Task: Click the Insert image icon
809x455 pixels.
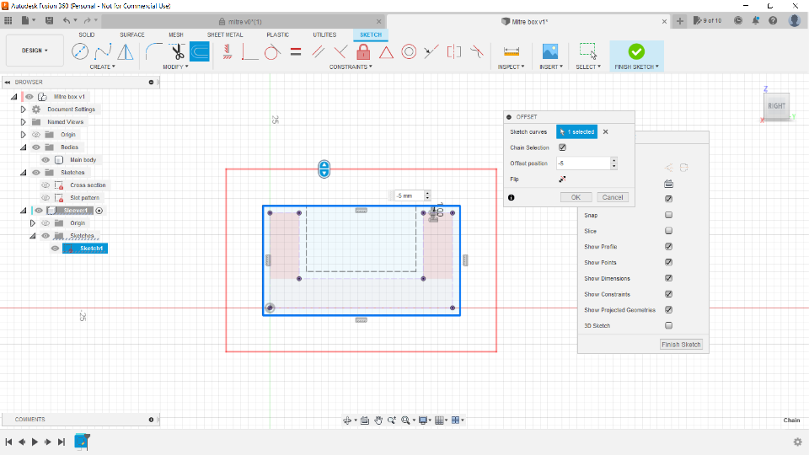Action: click(x=549, y=52)
